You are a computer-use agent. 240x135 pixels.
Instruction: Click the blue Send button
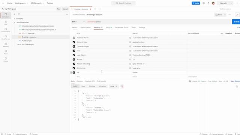(x=236, y=22)
